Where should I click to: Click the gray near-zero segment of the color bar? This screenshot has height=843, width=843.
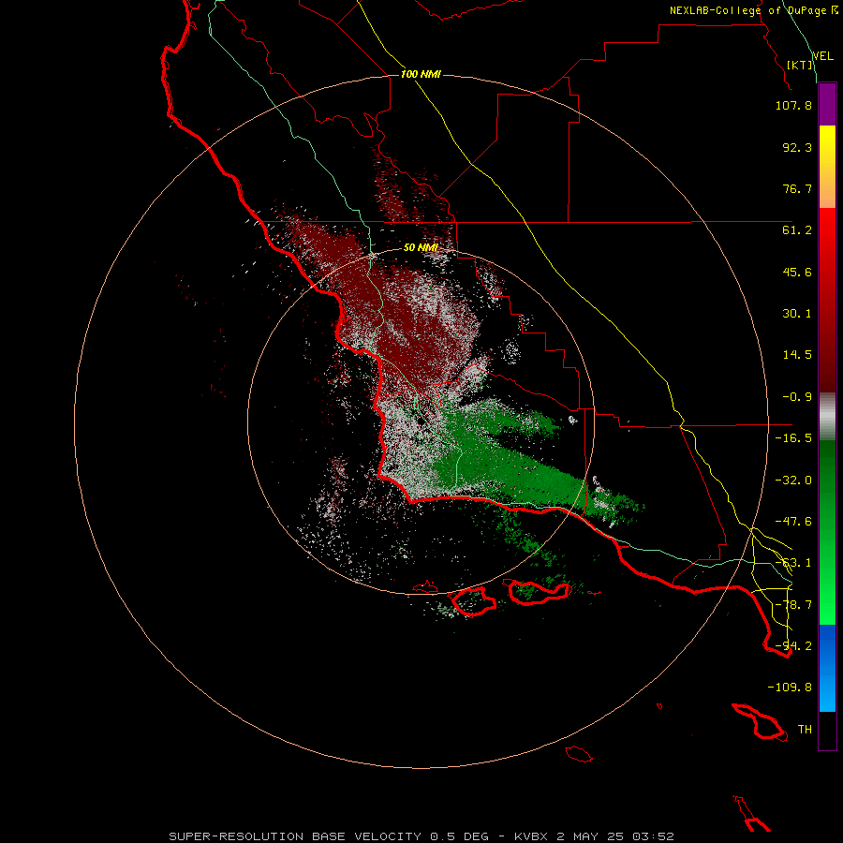click(827, 417)
